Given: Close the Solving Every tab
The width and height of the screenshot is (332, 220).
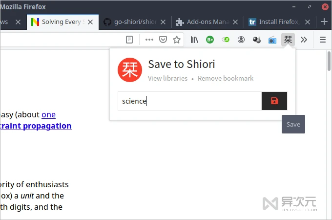Looking at the screenshot, I should tap(90, 22).
